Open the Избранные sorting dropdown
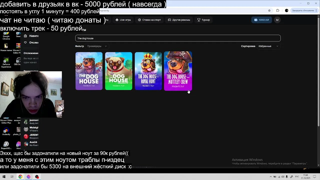The height and width of the screenshot is (180, 320). click(x=268, y=46)
